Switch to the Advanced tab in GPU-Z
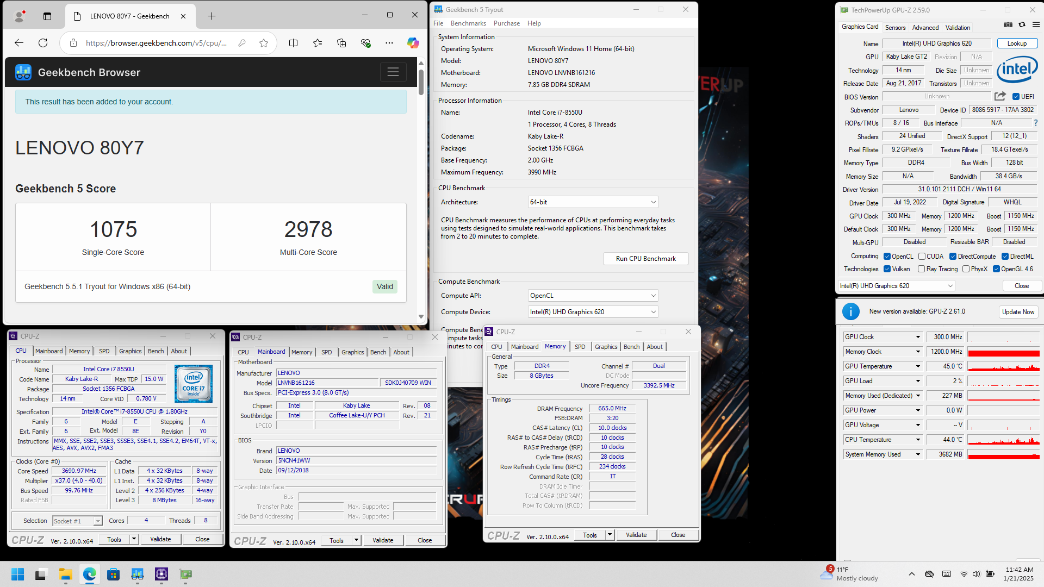The image size is (1044, 587). [925, 27]
